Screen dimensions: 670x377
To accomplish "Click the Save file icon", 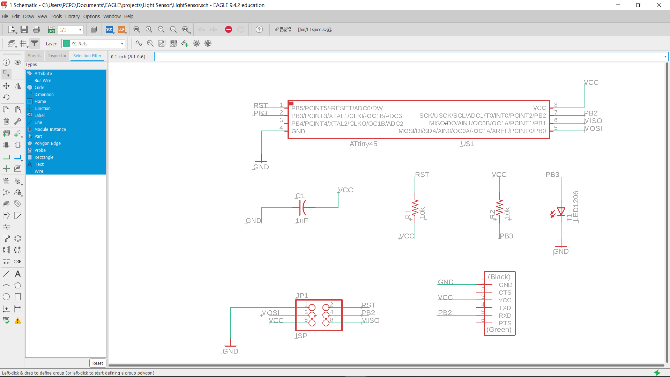I will click(x=24, y=30).
